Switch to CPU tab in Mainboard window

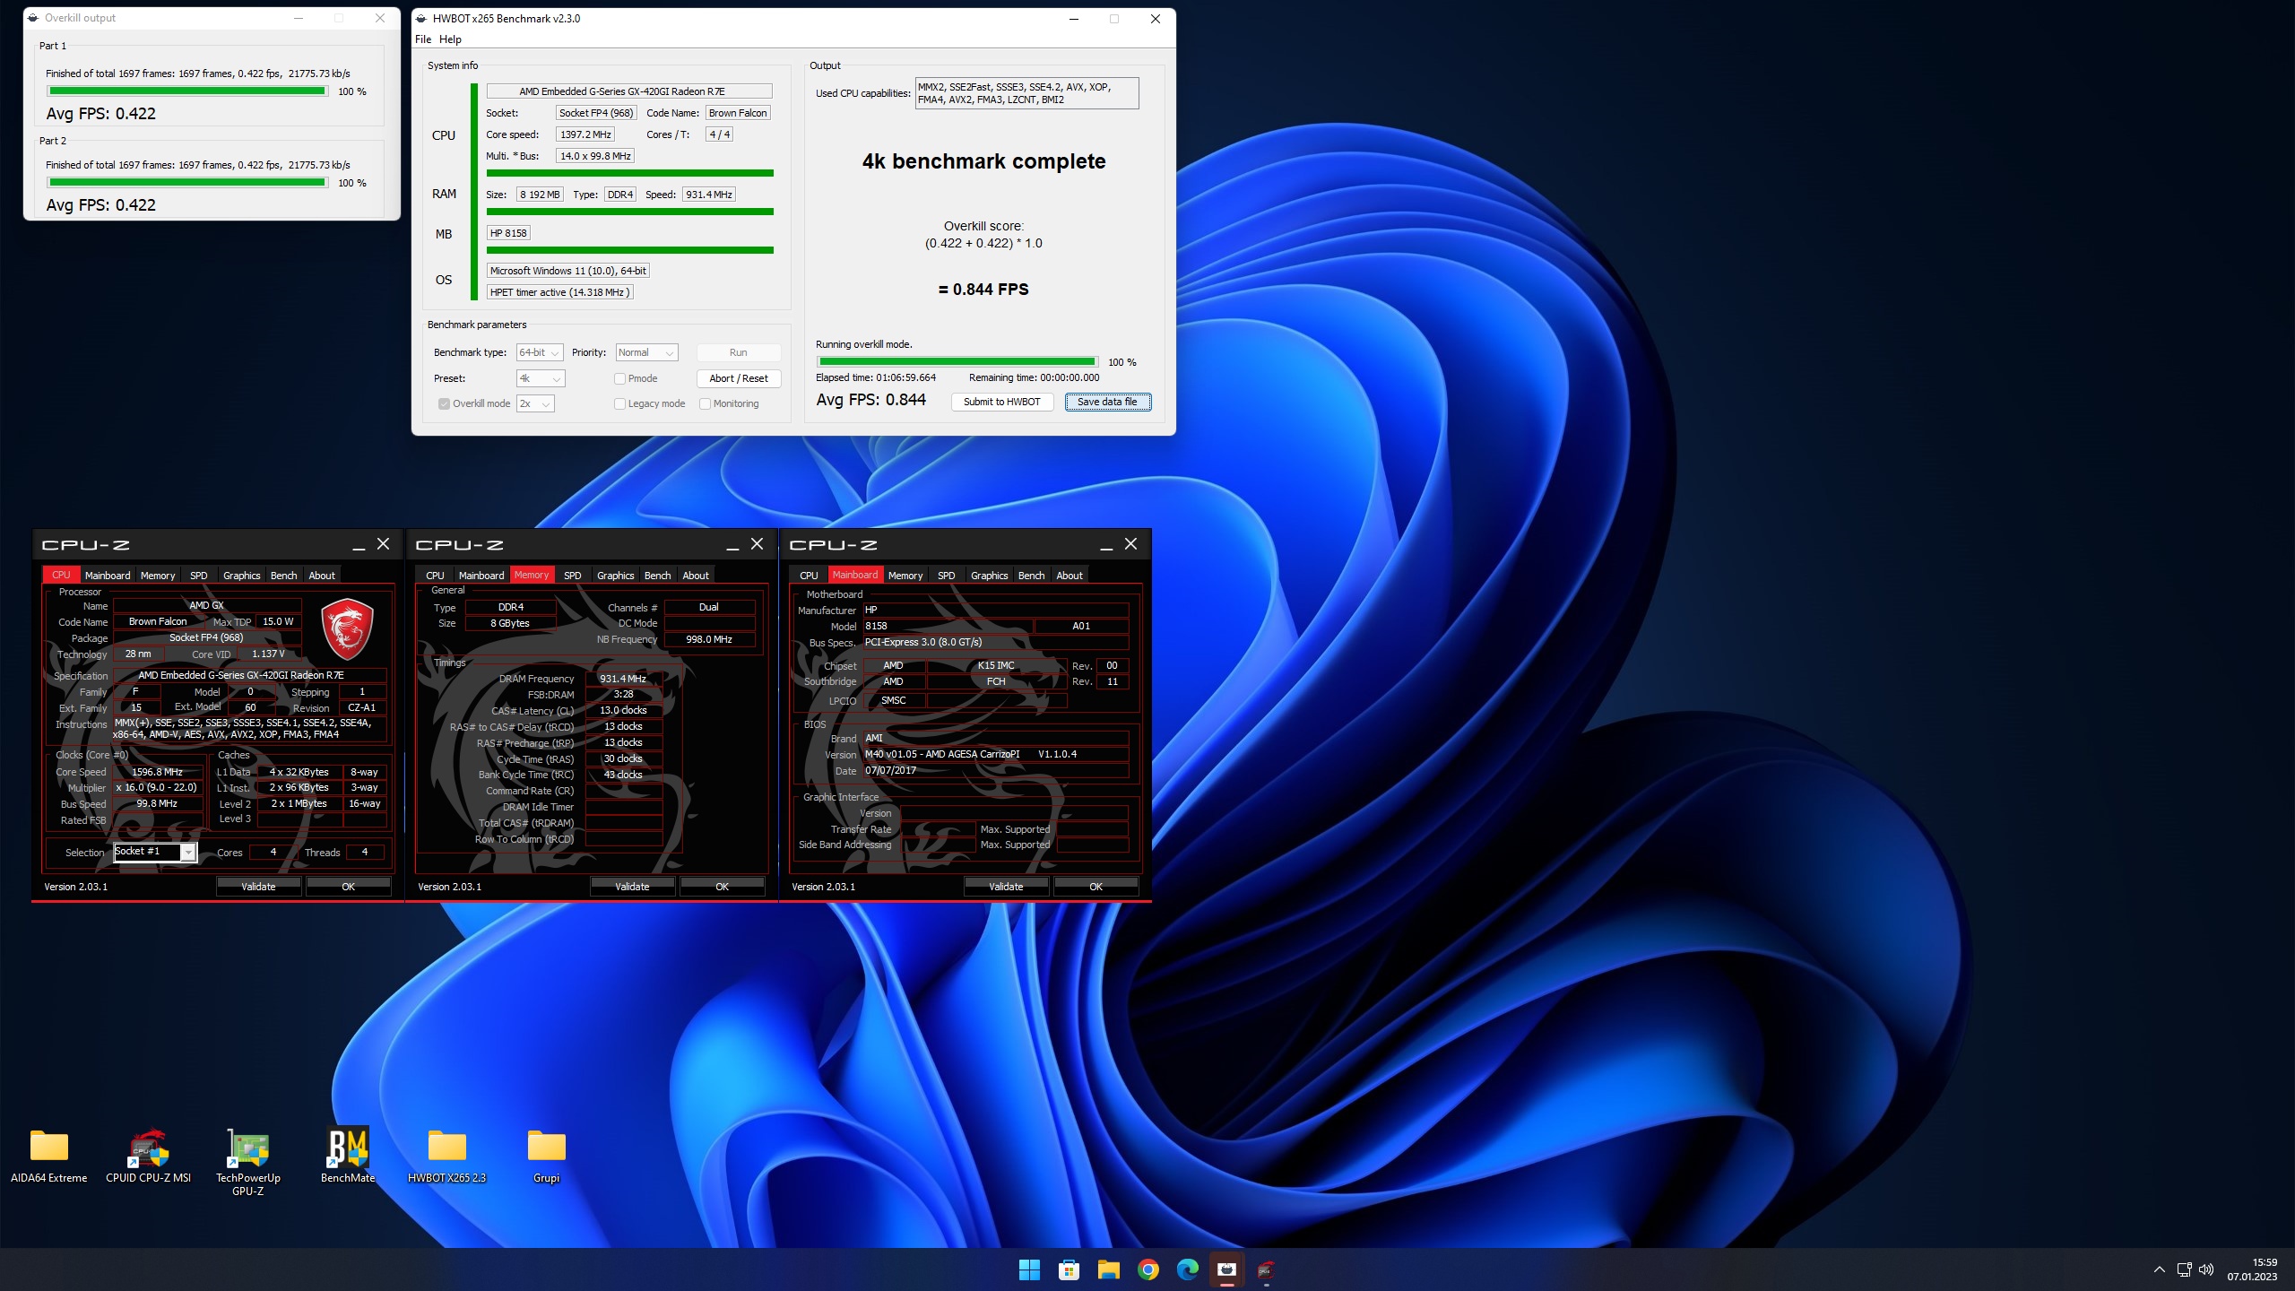pyautogui.click(x=809, y=576)
